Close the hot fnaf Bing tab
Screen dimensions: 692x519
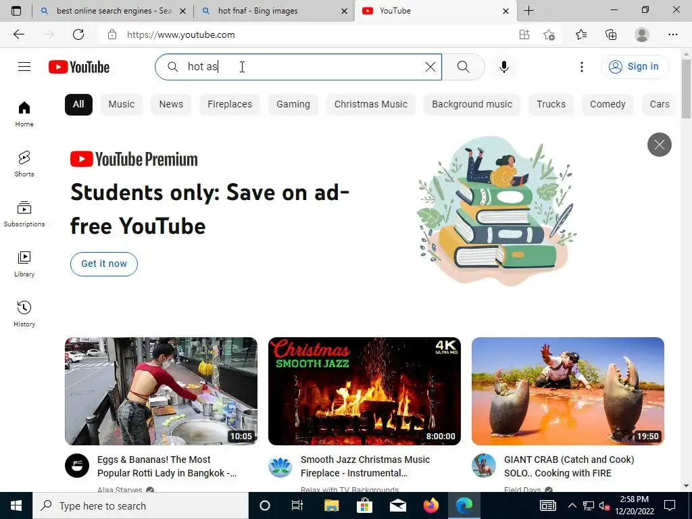click(344, 11)
